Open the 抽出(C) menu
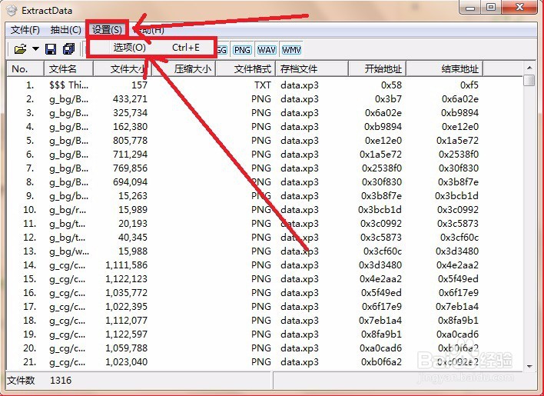 (65, 30)
